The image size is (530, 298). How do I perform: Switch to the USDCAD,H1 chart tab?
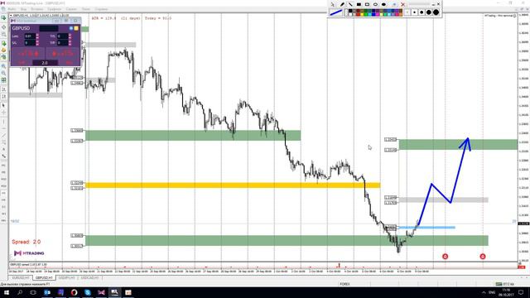(90, 278)
